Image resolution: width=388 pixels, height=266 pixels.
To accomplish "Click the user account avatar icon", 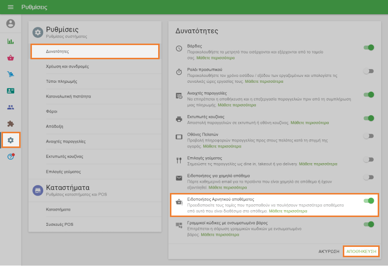I will pos(10,24).
